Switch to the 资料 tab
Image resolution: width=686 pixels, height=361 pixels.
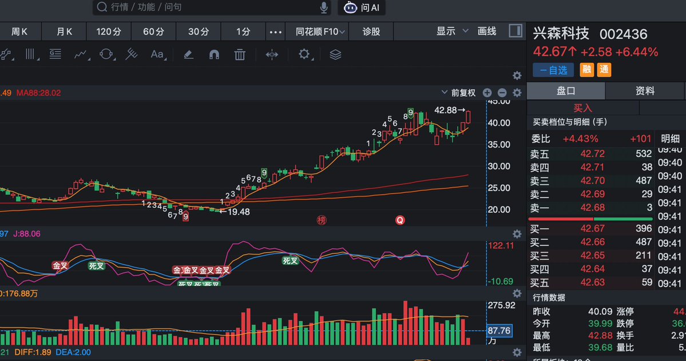pyautogui.click(x=645, y=90)
